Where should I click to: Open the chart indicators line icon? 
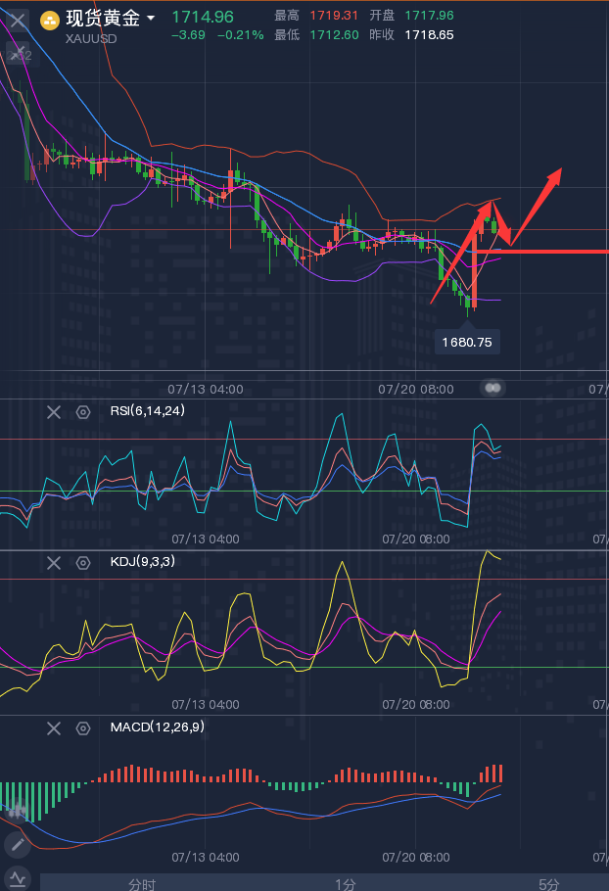point(17,878)
